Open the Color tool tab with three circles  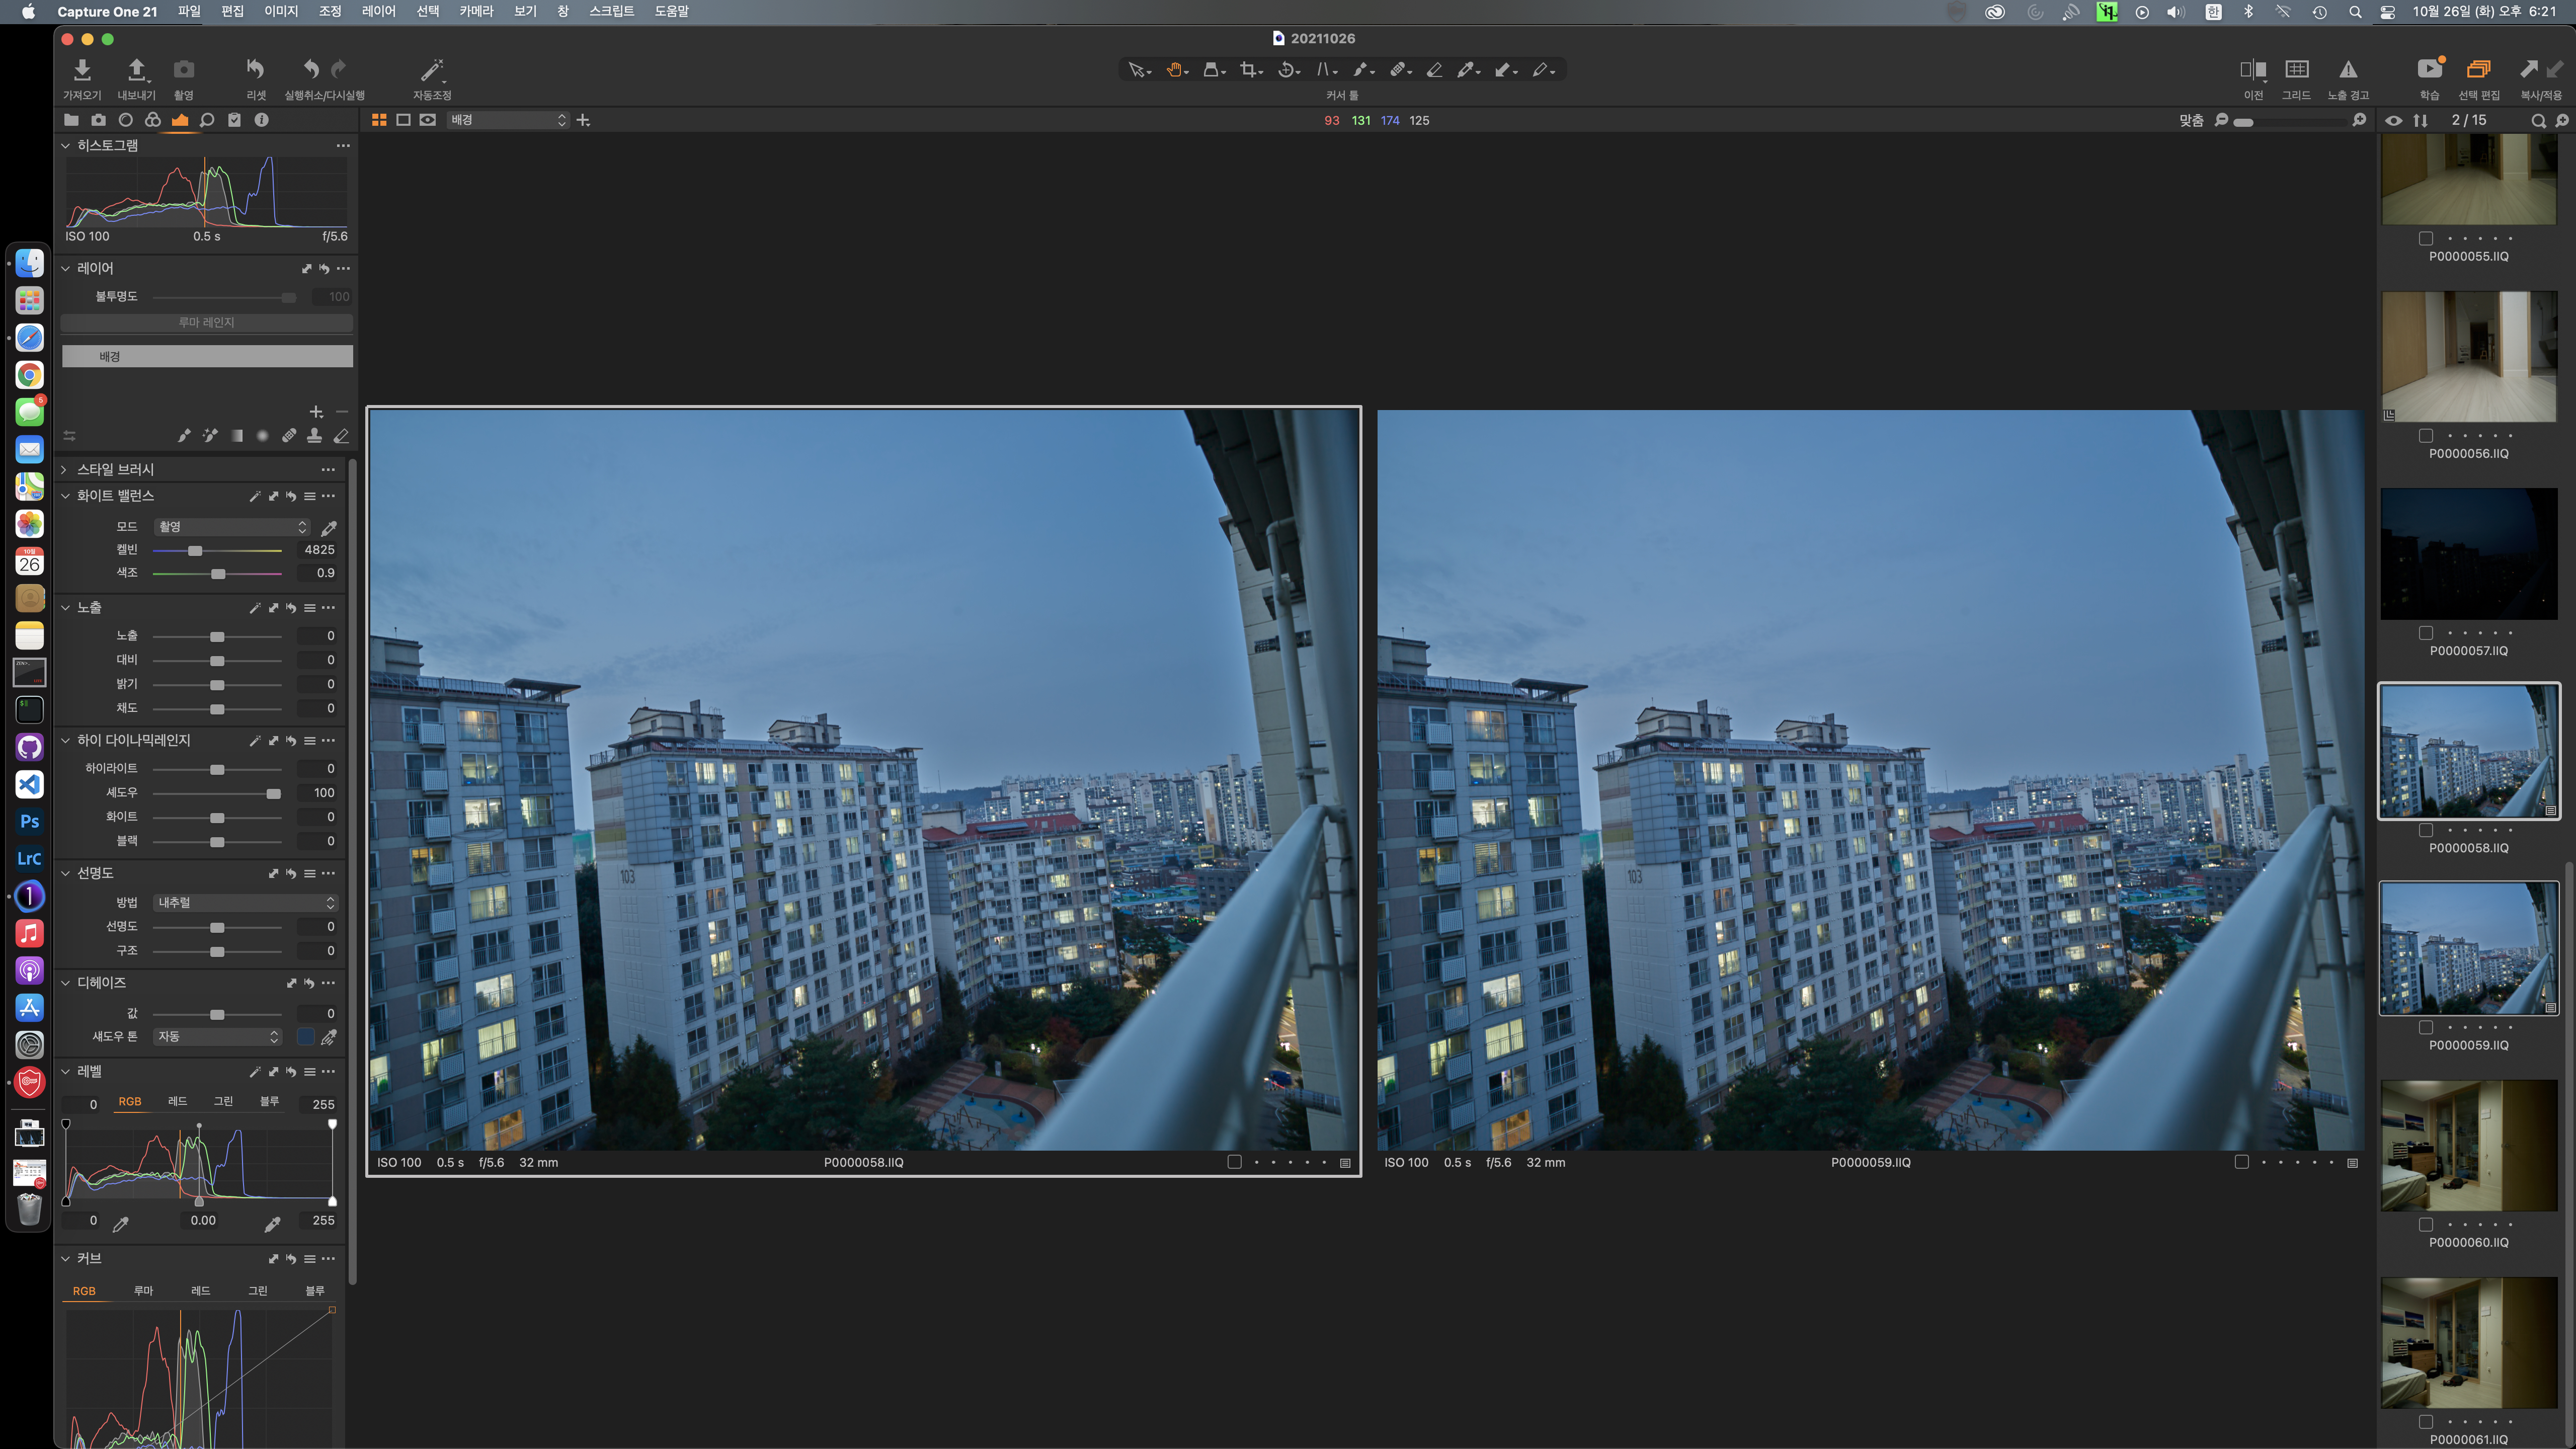click(x=152, y=120)
